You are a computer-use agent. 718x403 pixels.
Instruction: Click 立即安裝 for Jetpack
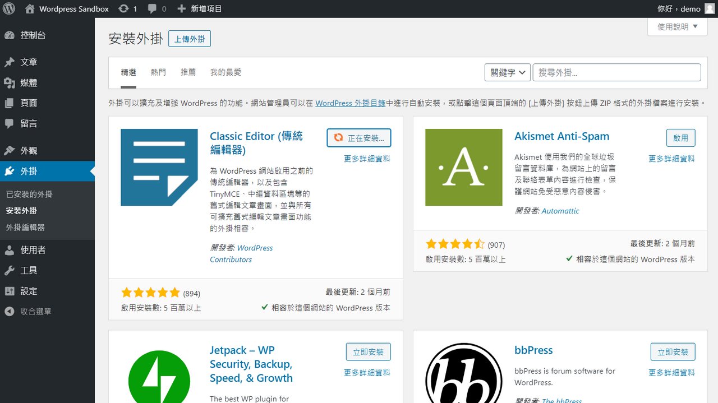pos(369,352)
